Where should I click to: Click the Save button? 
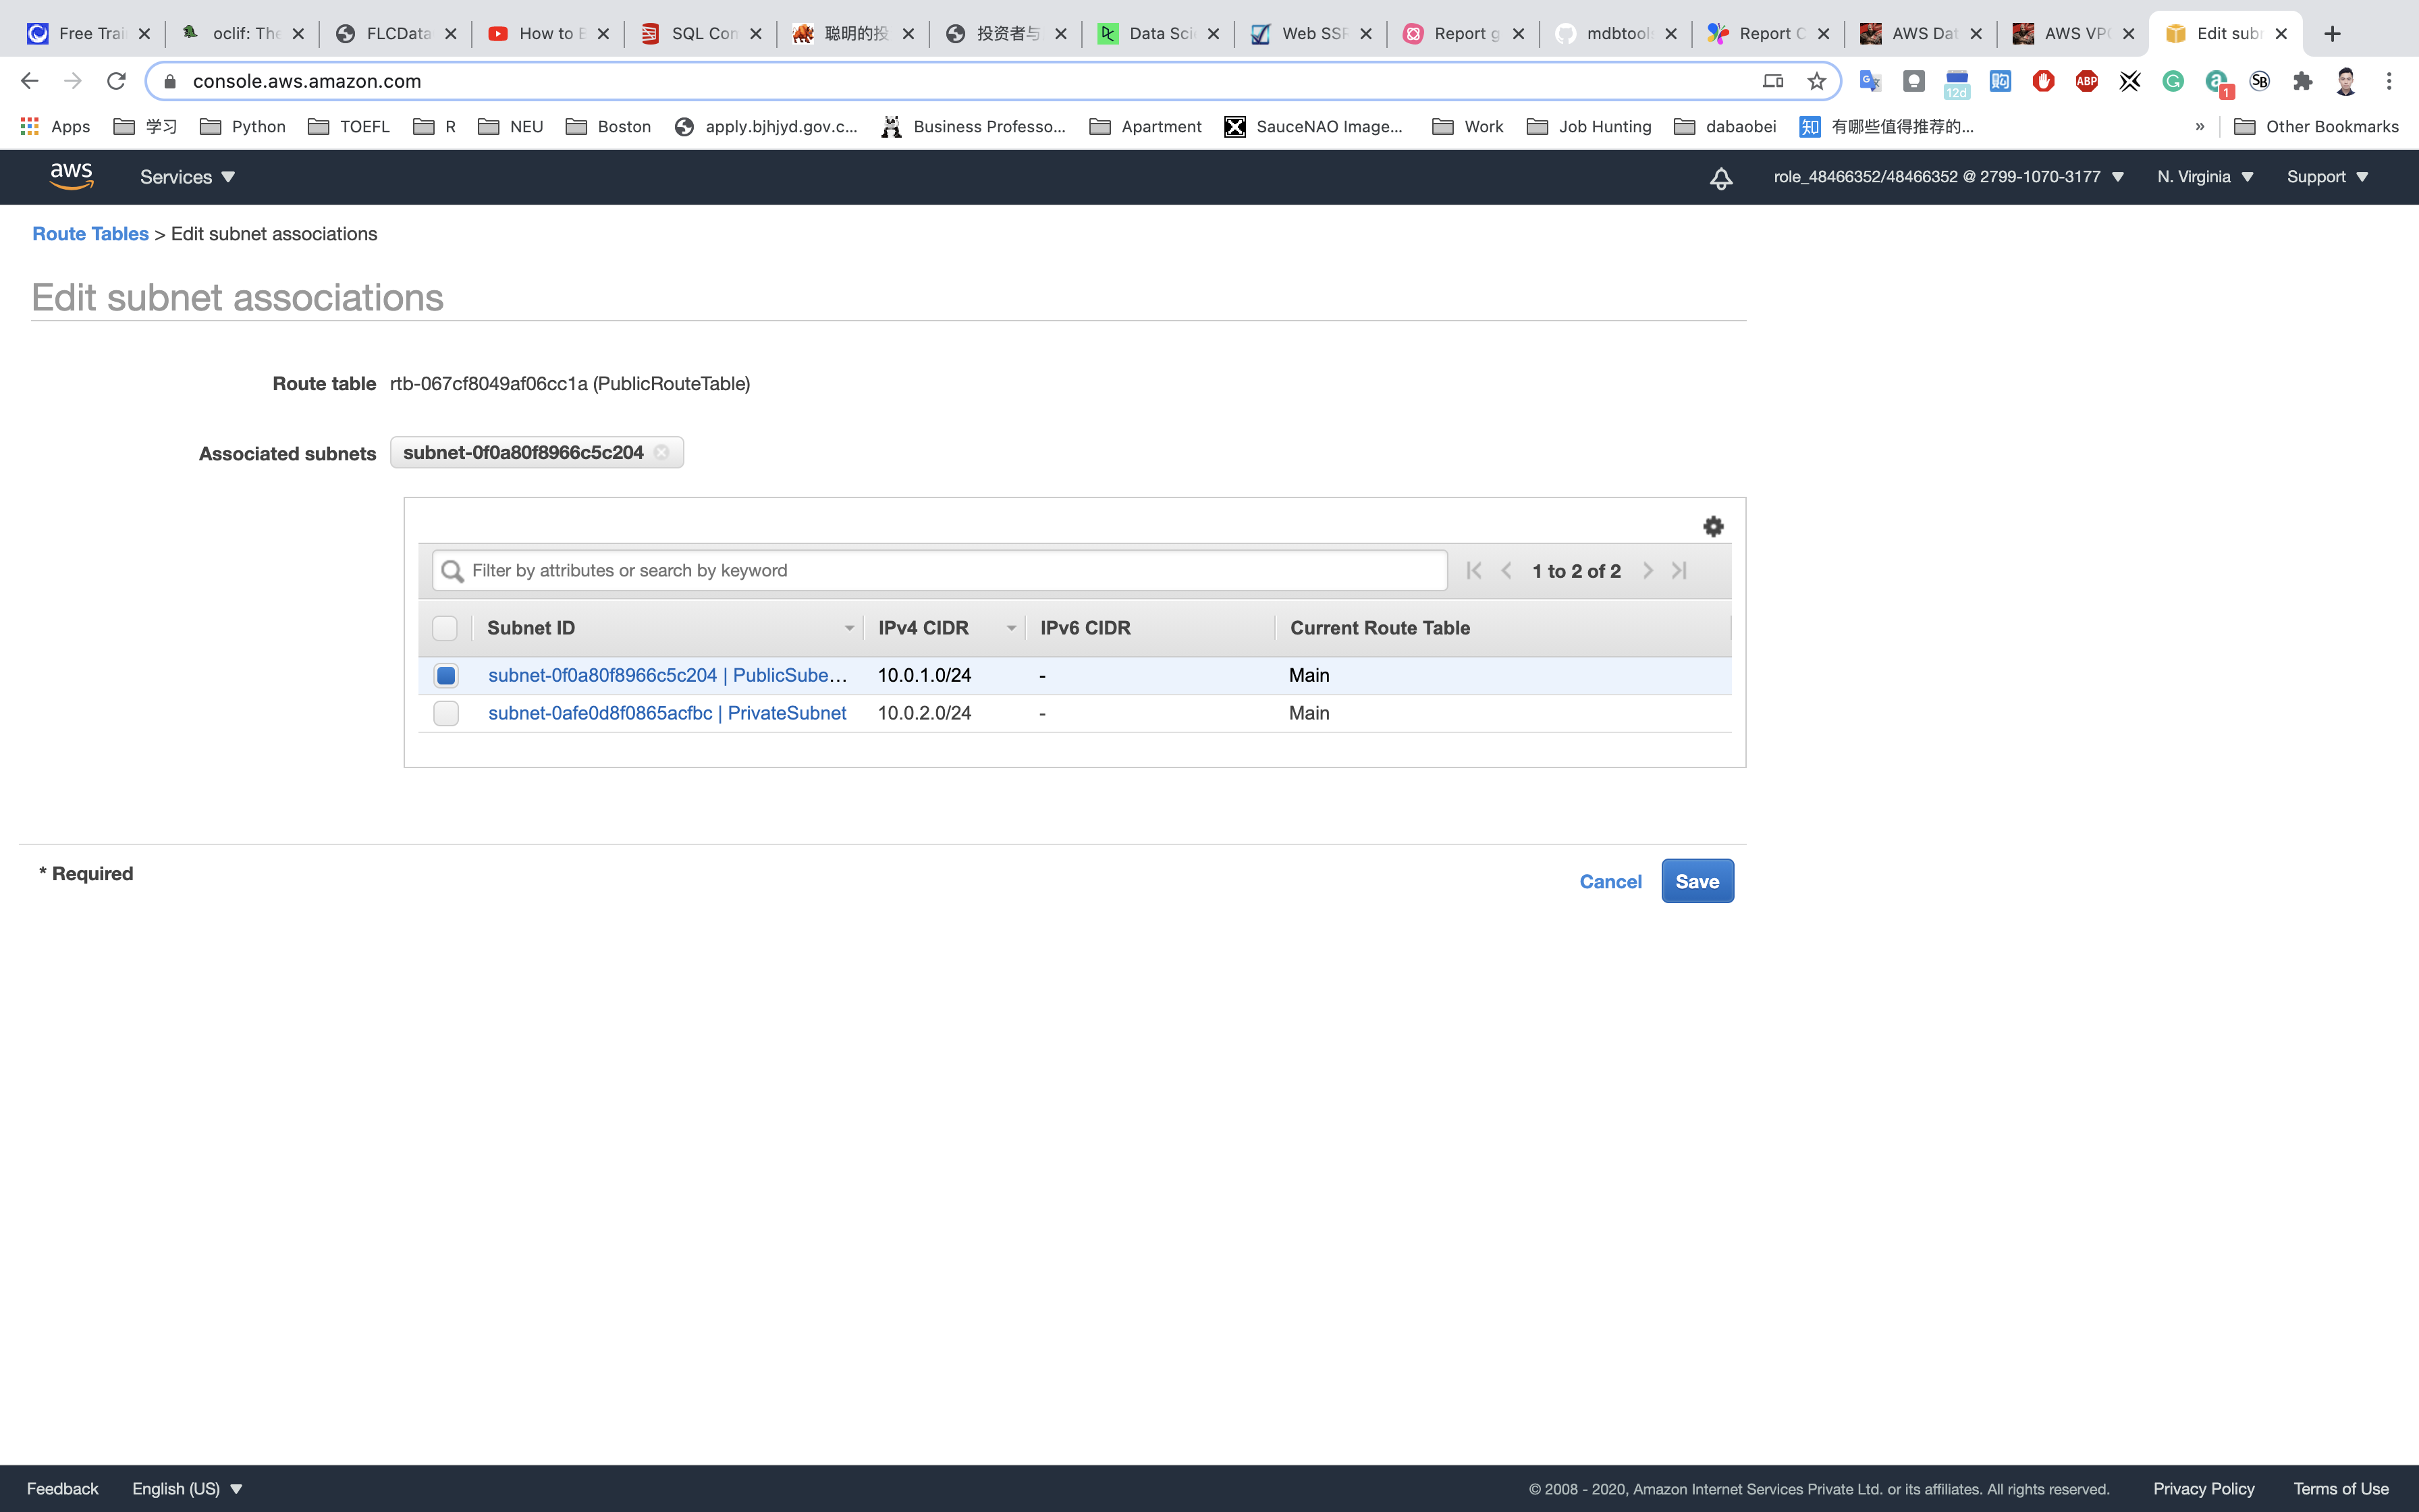click(1696, 881)
